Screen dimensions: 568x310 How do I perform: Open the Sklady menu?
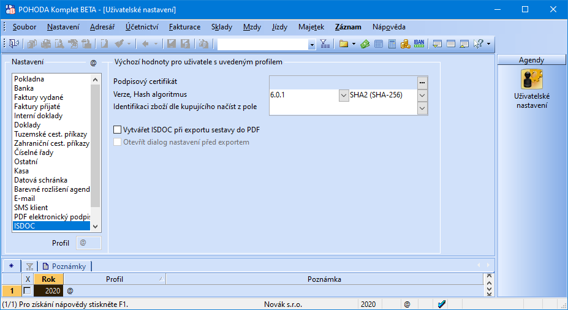[x=222, y=27]
